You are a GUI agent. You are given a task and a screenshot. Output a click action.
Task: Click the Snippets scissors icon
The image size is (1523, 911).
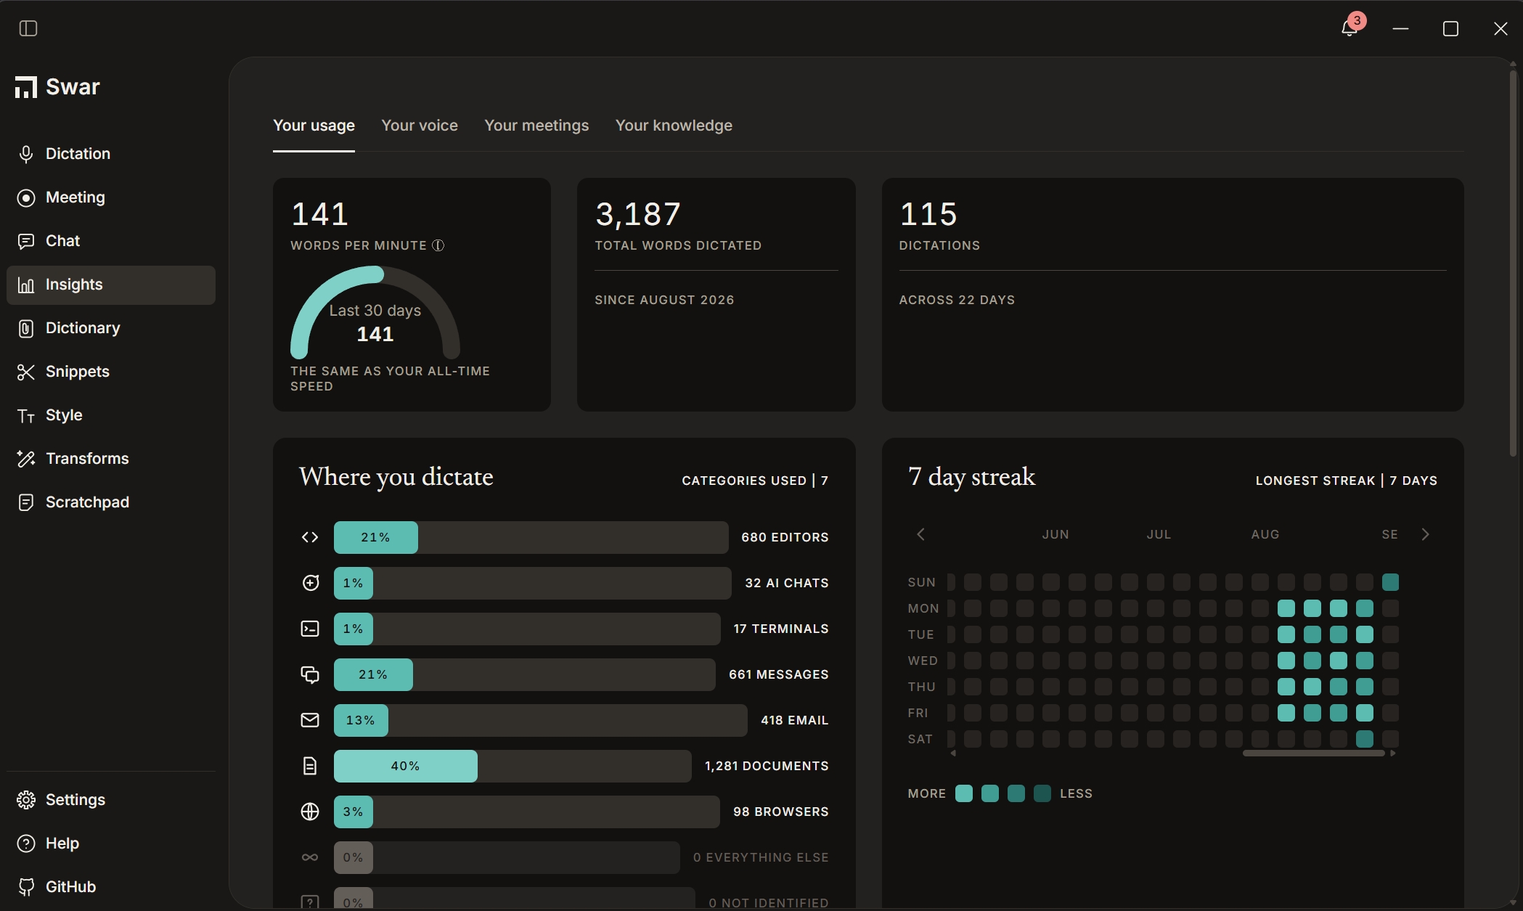(x=26, y=372)
